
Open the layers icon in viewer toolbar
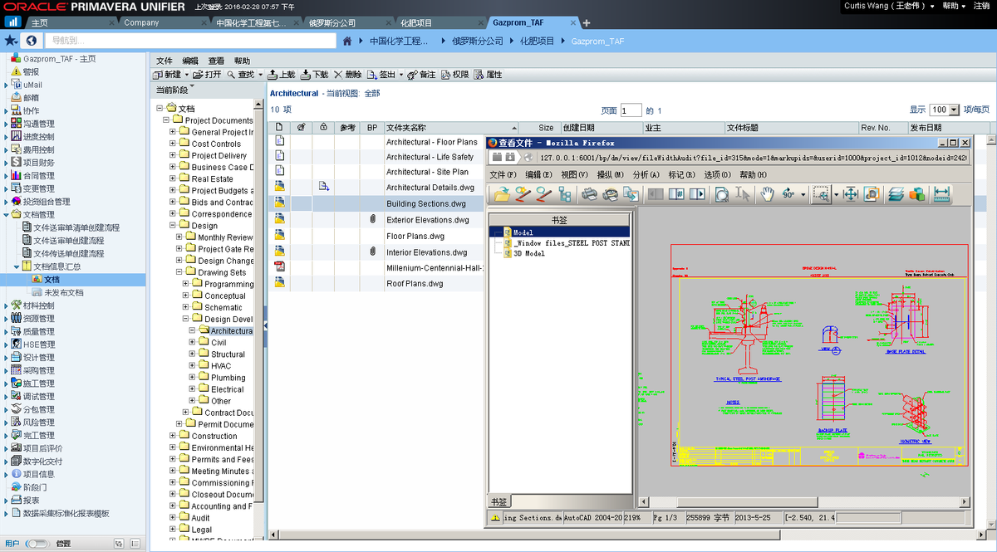(x=896, y=194)
